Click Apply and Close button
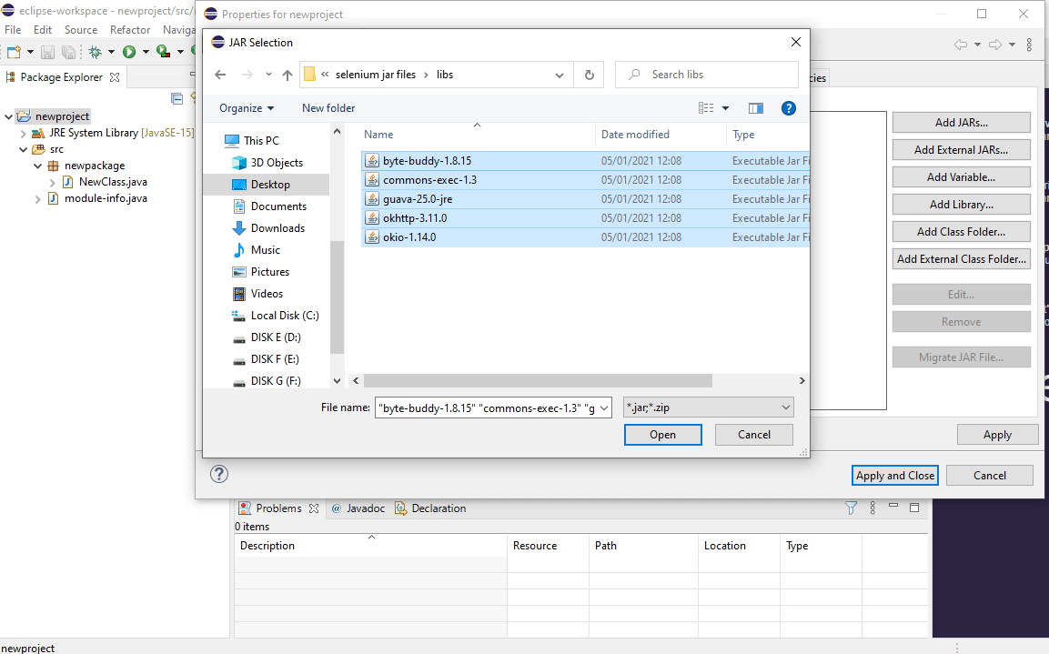The image size is (1049, 654). (895, 475)
